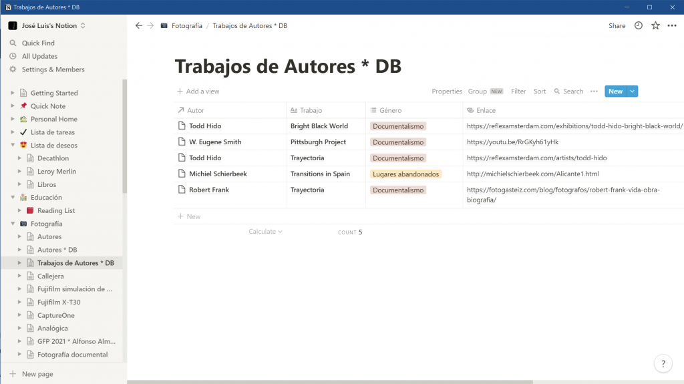684x384 pixels.
Task: Open the dropdown arrow beside the New button
Action: coord(633,91)
